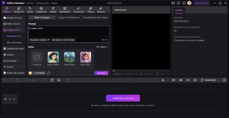The height and width of the screenshot is (118, 229).
Task: Choose the Estilo Ghibli thumbnail
Action: click(53, 59)
